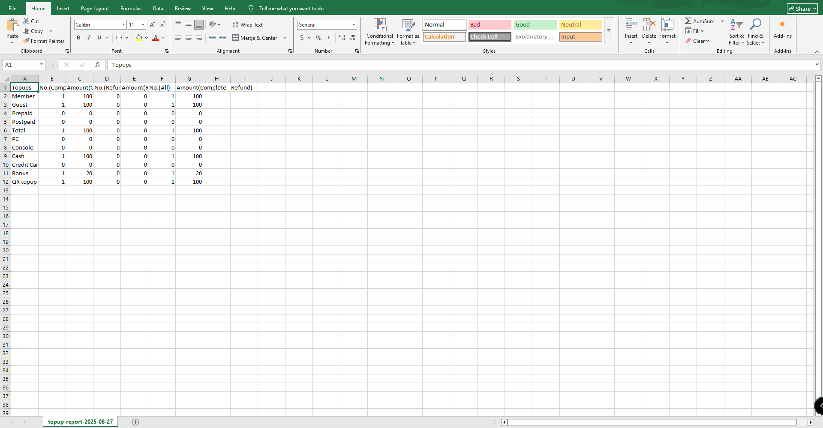This screenshot has height=428, width=823.
Task: Click the Conditional Formatting icon
Action: [x=379, y=26]
